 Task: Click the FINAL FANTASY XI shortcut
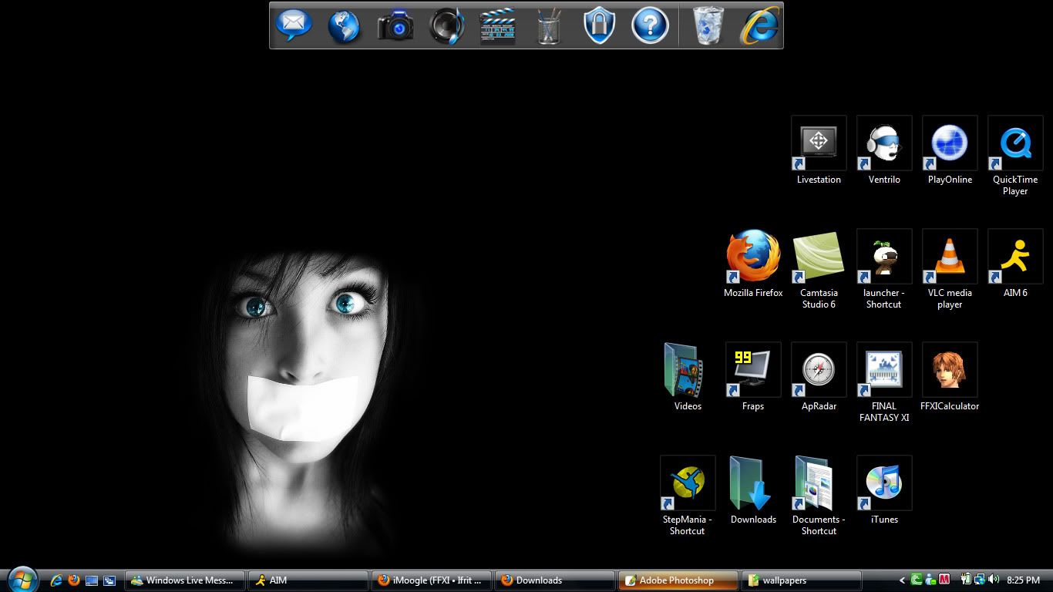pos(884,370)
